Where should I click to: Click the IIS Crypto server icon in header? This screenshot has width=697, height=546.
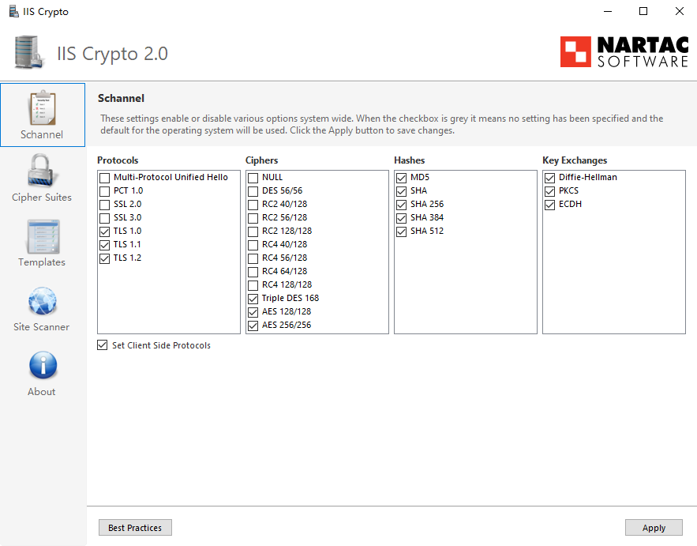[29, 52]
